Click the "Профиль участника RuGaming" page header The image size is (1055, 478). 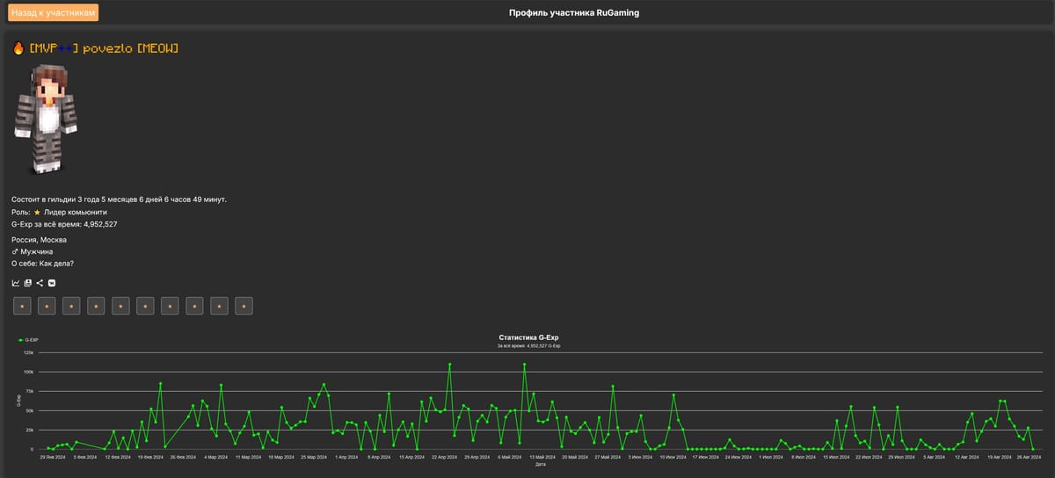[x=573, y=13]
